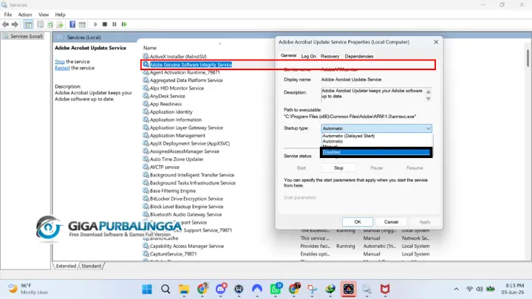Screen dimensions: 532x299
Task: Open the Windows Start menu
Action: click(147, 289)
